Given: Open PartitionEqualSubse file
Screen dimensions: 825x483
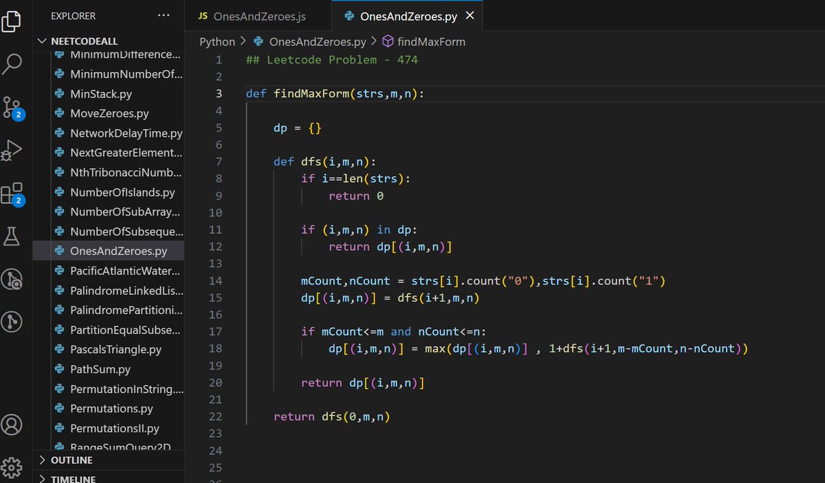Looking at the screenshot, I should click(x=126, y=330).
